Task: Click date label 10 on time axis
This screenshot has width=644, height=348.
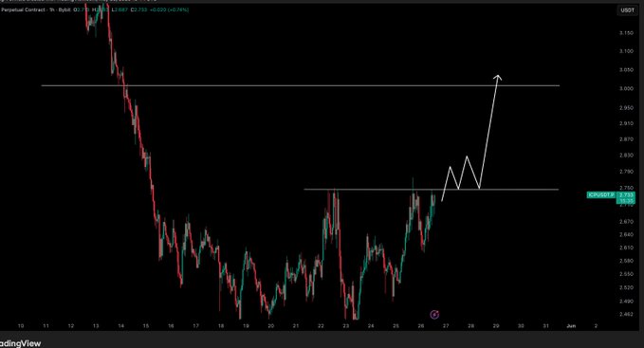Action: (21, 326)
